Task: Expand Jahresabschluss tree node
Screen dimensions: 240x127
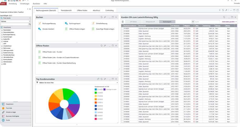Action: coord(2,57)
